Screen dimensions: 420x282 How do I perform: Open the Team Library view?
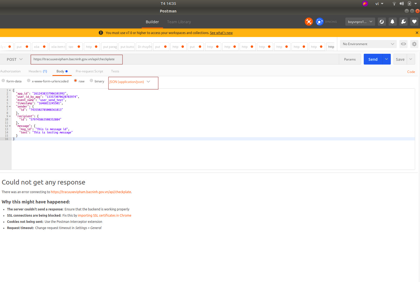[179, 22]
